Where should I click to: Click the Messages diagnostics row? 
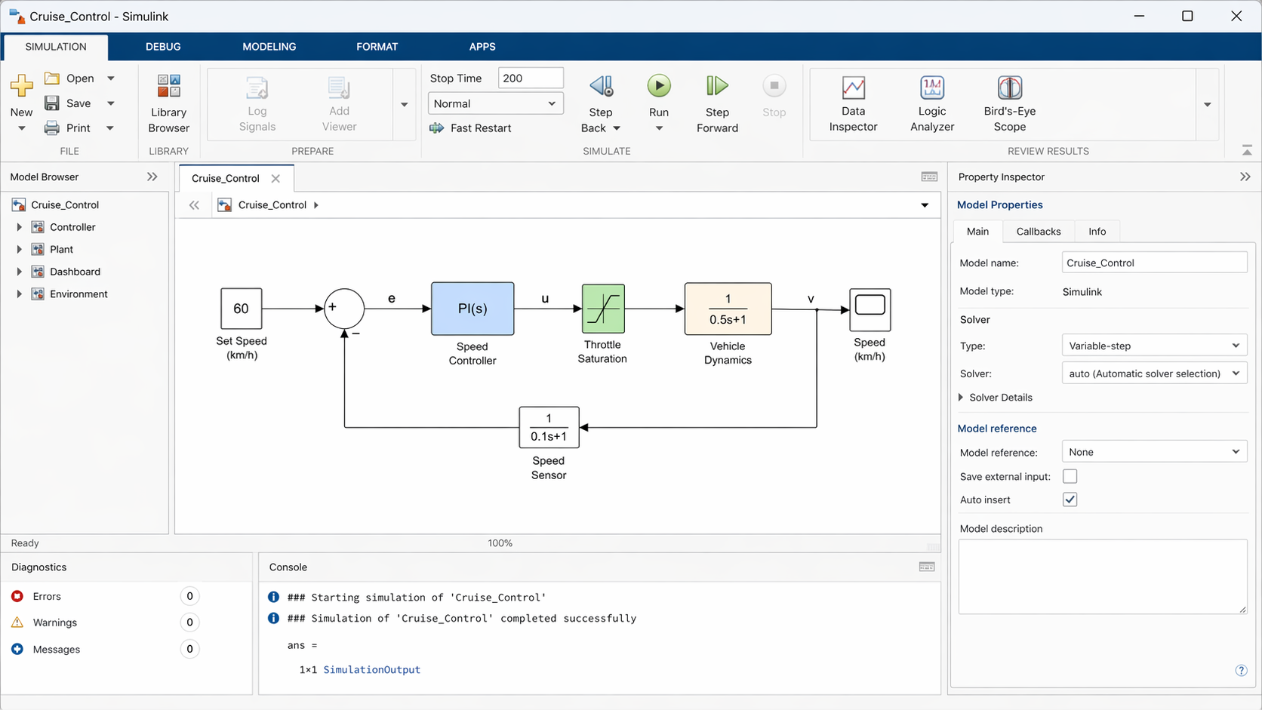106,649
